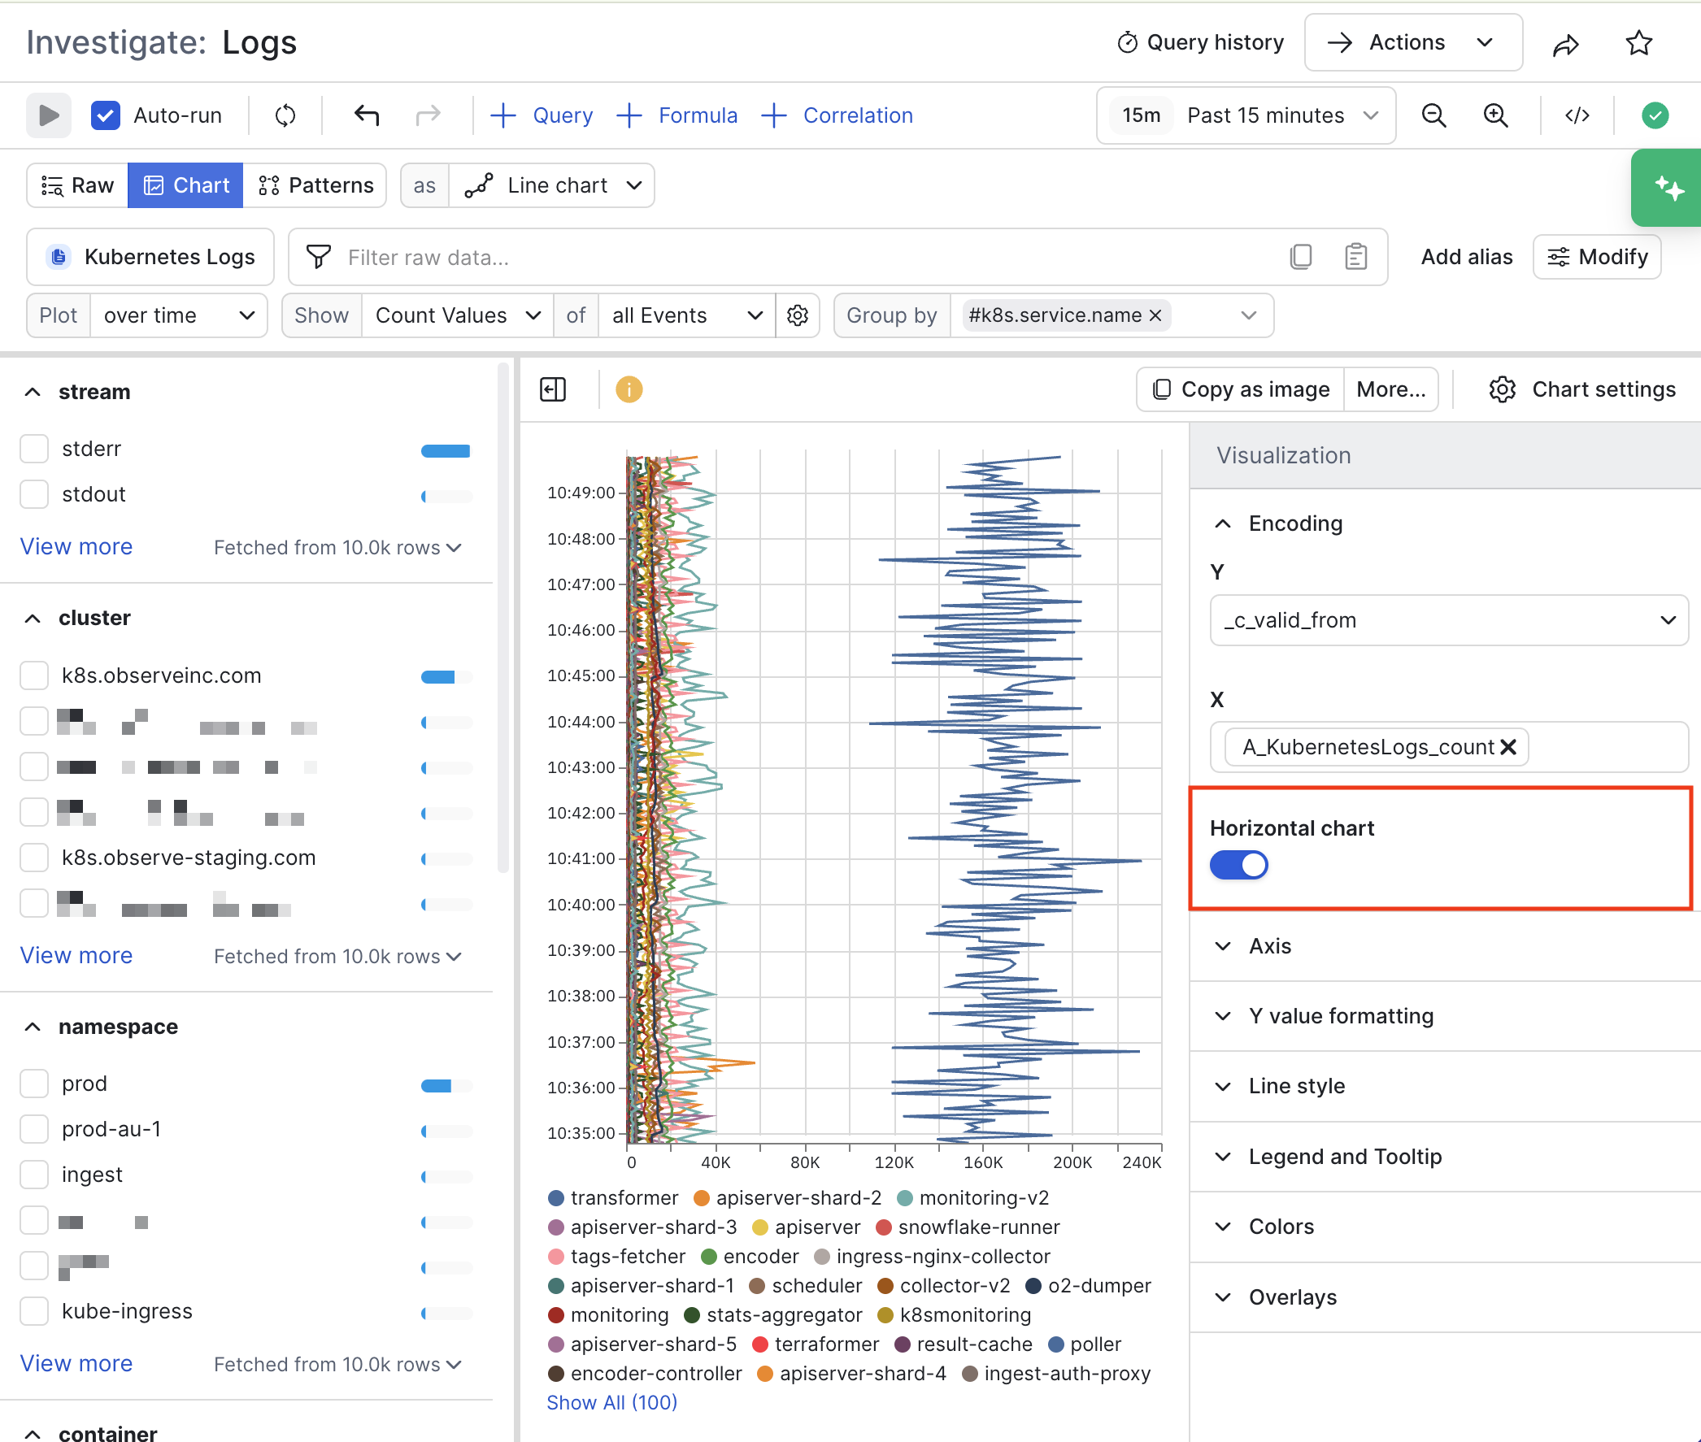The width and height of the screenshot is (1701, 1442).
Task: Collapse the left filter panel icon
Action: coord(553,389)
